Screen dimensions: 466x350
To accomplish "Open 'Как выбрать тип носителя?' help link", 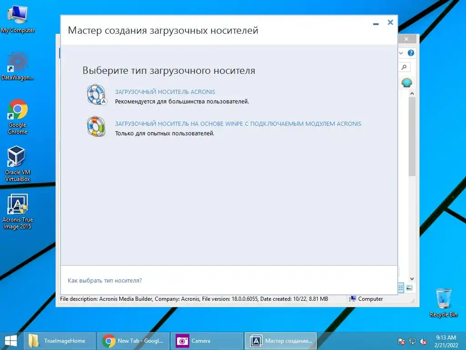I will 105,280.
